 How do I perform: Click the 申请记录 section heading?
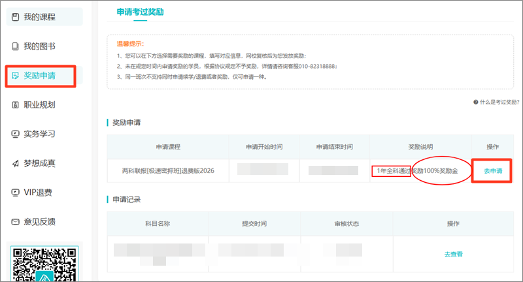click(126, 200)
